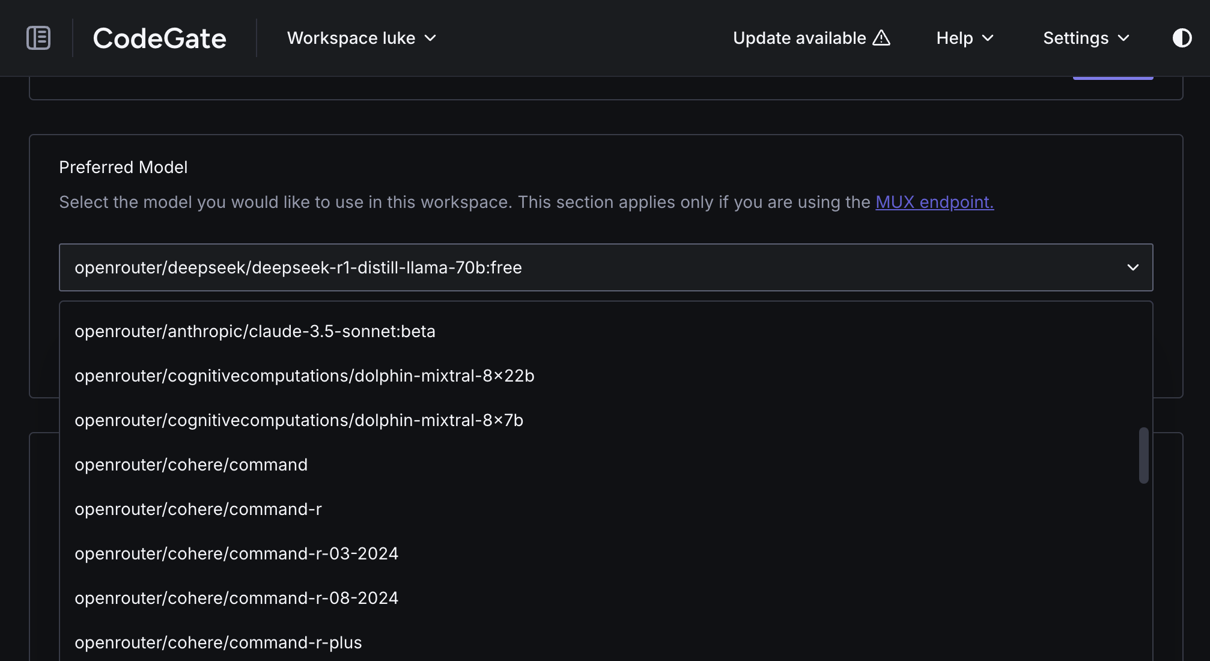
Task: Choose openrouter/cohere/command-r-03-2024 model
Action: point(606,553)
